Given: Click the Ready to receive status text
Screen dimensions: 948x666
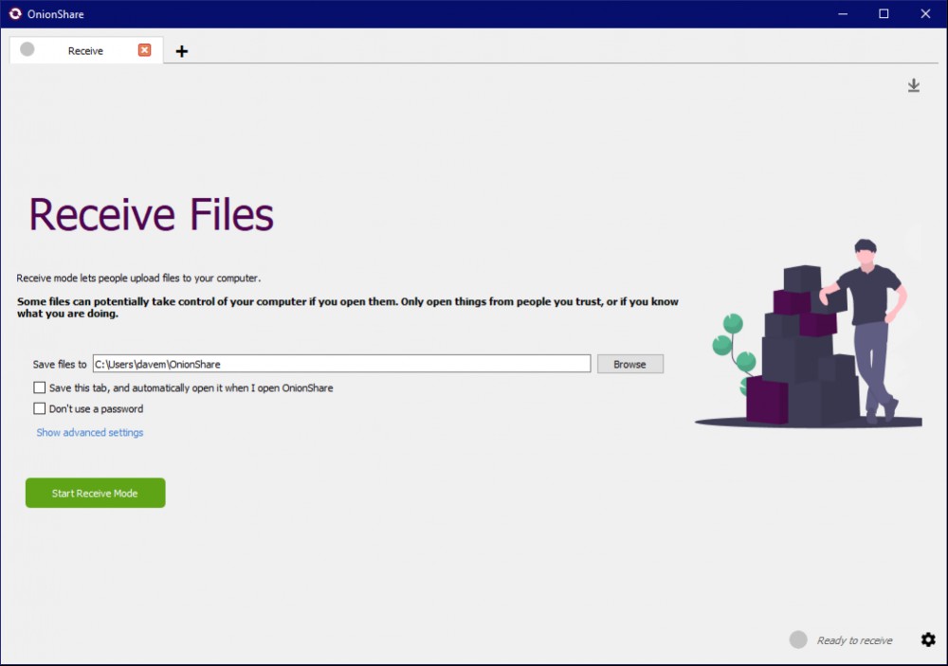Looking at the screenshot, I should click(x=854, y=640).
